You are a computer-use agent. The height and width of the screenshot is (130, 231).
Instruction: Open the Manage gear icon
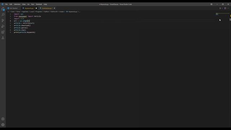(3, 125)
